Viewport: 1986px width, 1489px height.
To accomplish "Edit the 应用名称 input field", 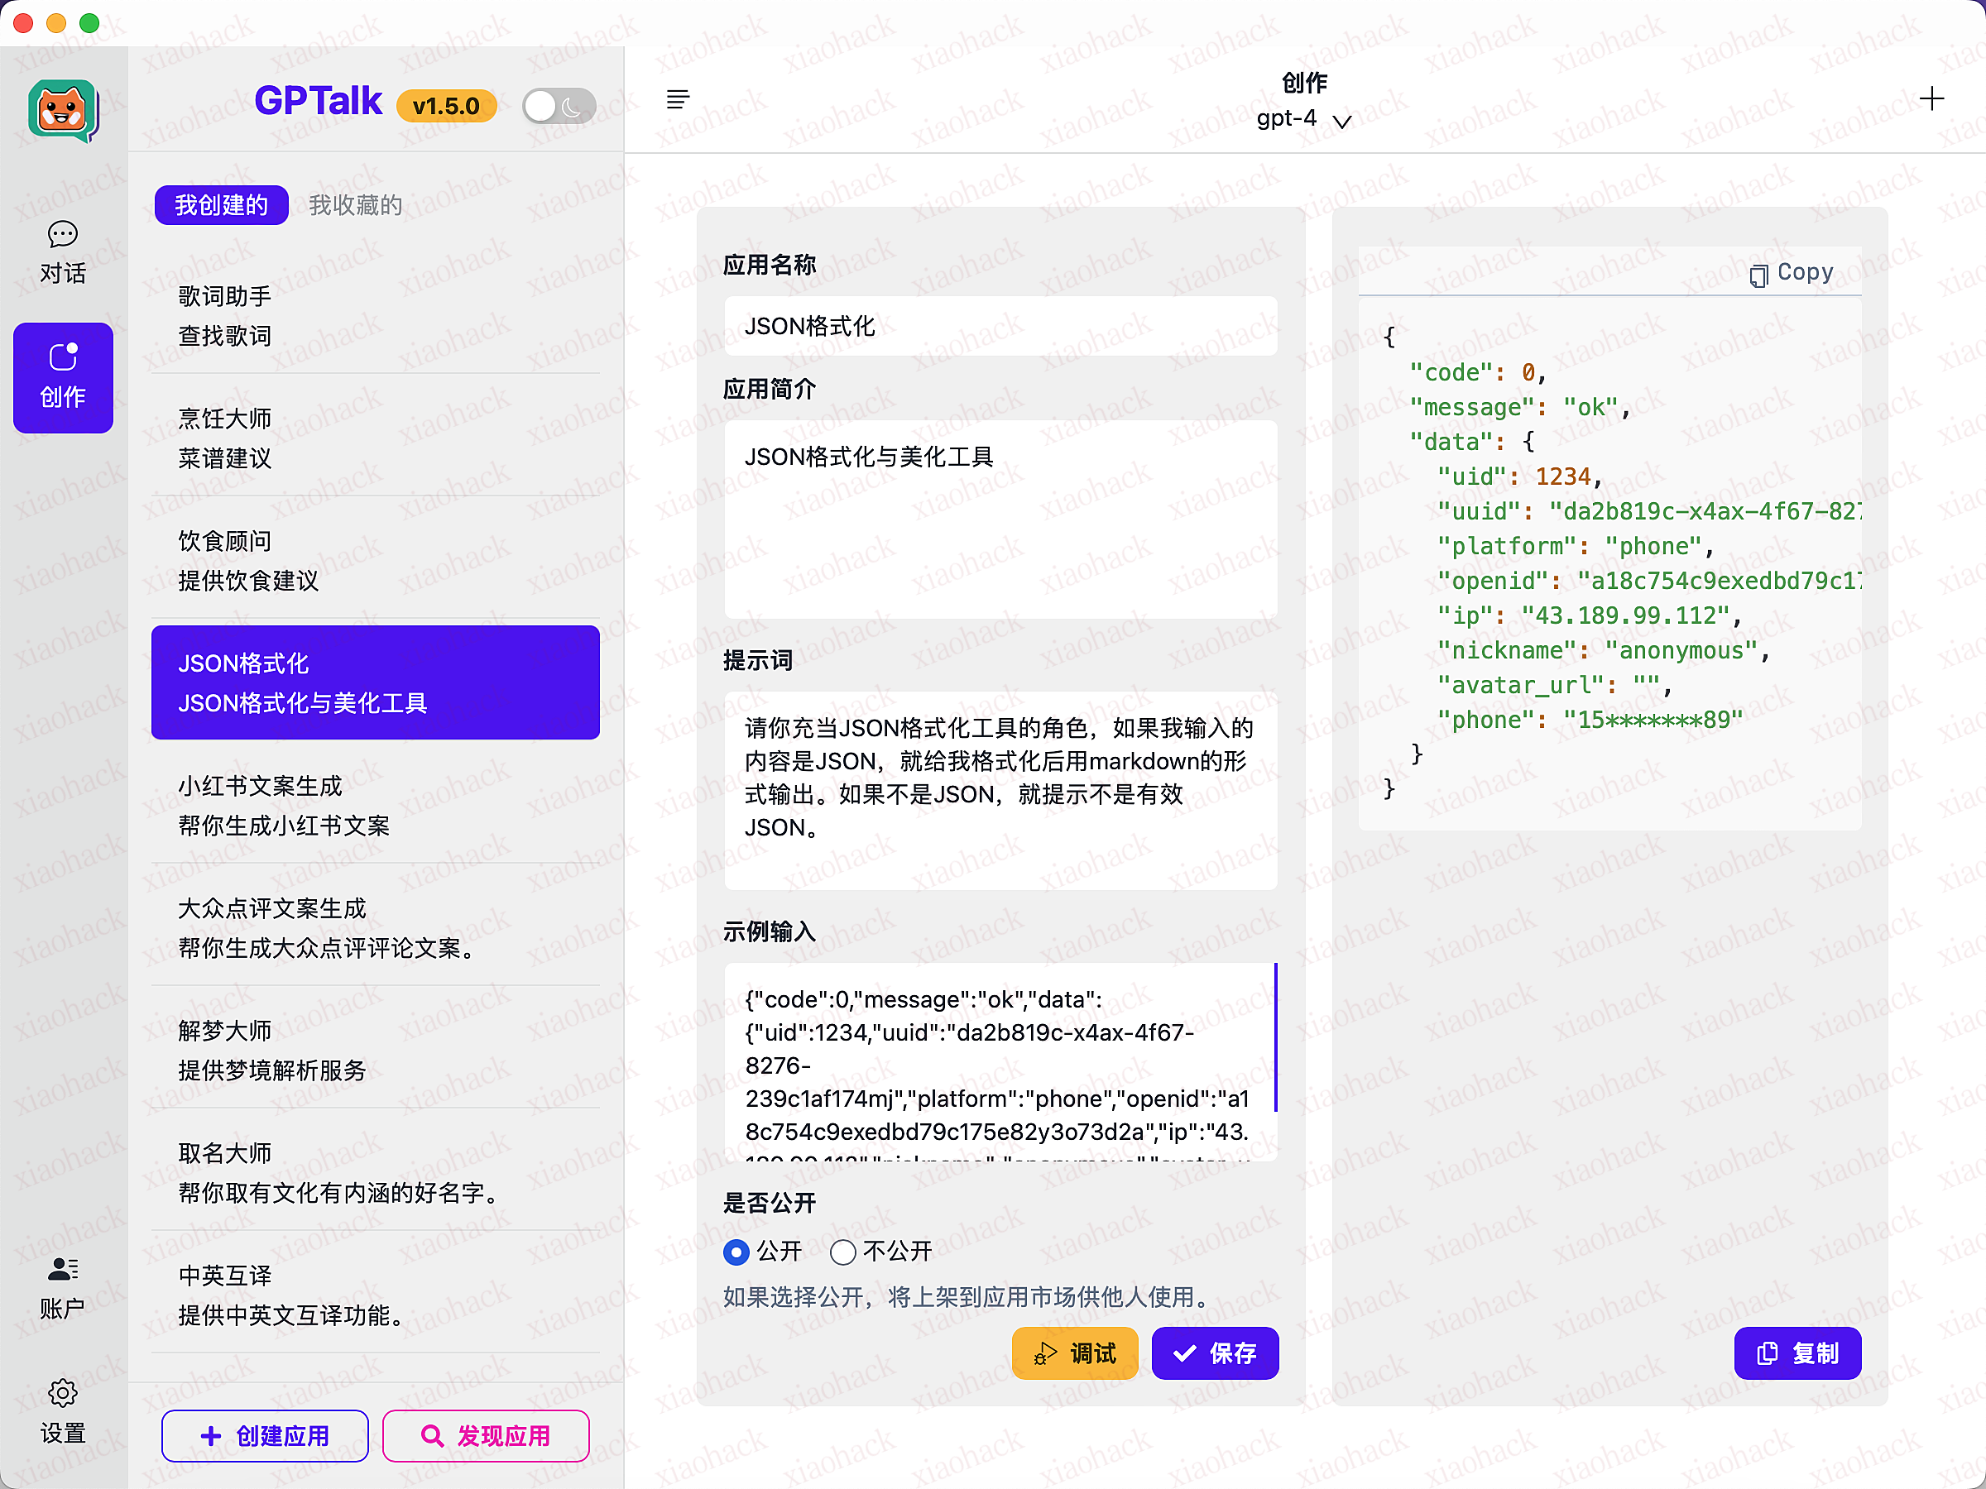I will [x=1000, y=326].
